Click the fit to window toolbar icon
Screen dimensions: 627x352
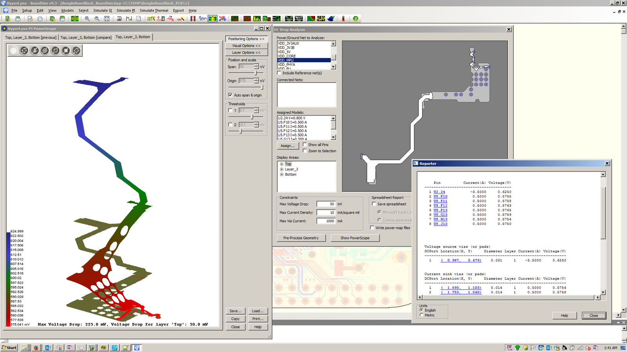point(107,18)
